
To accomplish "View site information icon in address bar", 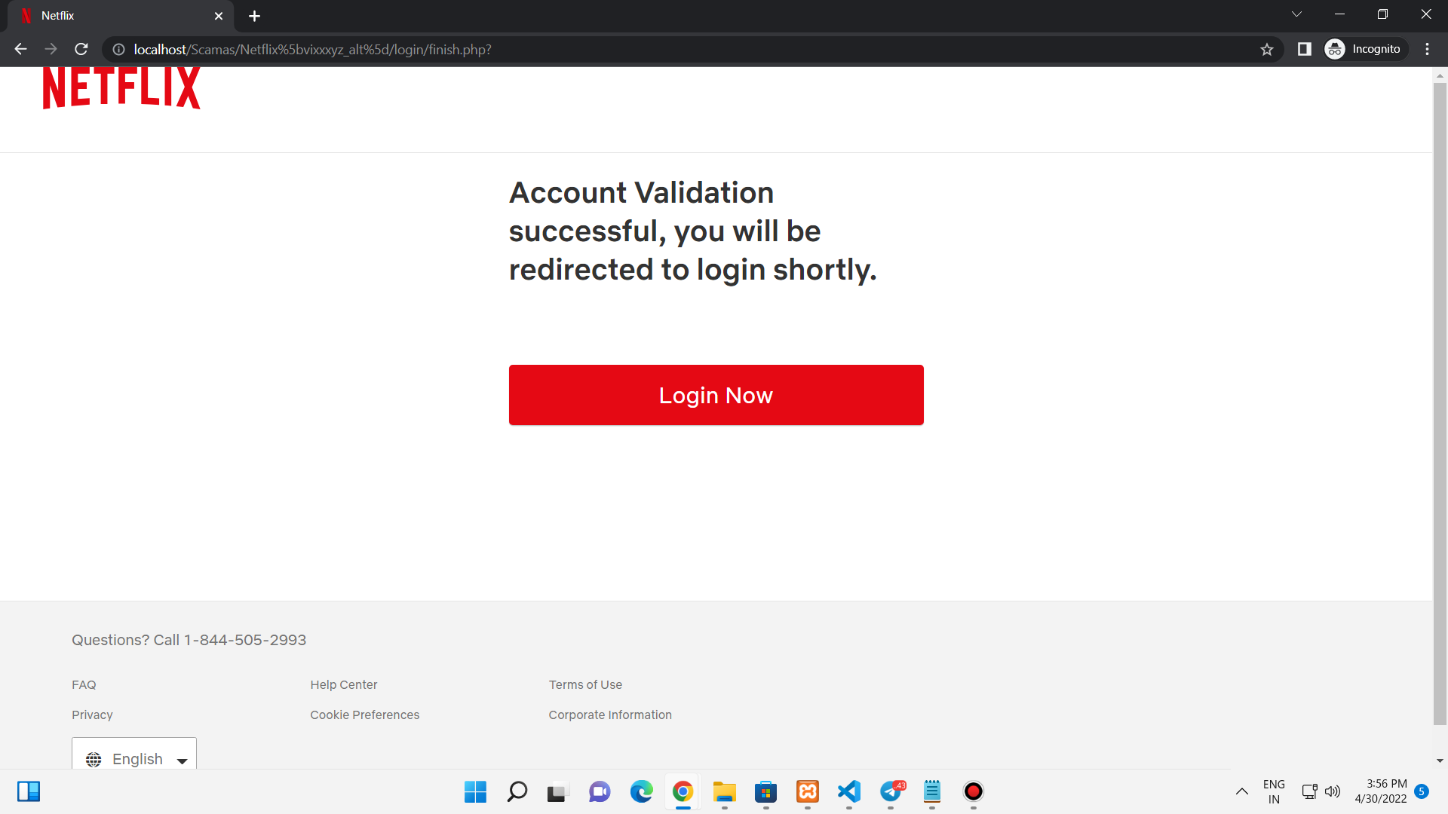I will tap(118, 49).
